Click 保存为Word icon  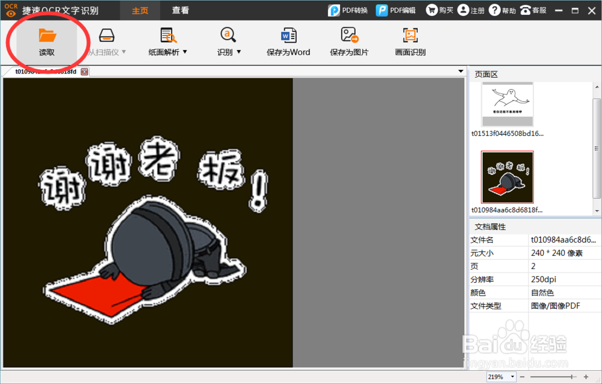tap(288, 36)
